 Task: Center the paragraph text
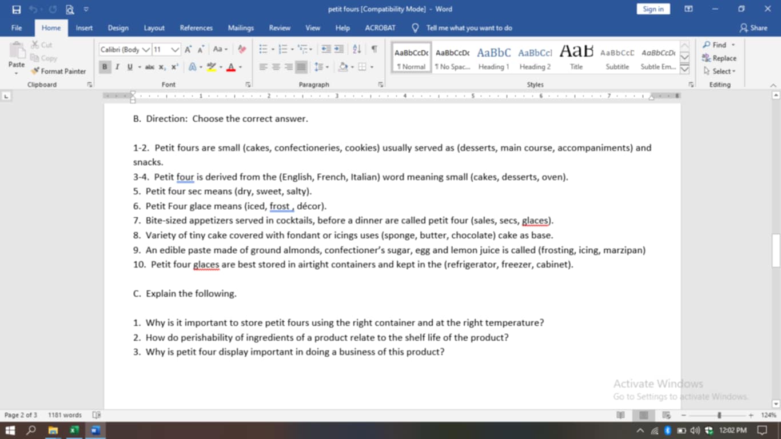pos(276,67)
